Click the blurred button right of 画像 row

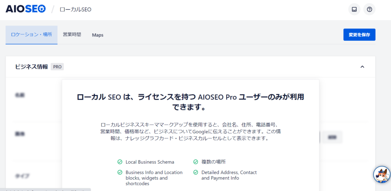(x=332, y=137)
